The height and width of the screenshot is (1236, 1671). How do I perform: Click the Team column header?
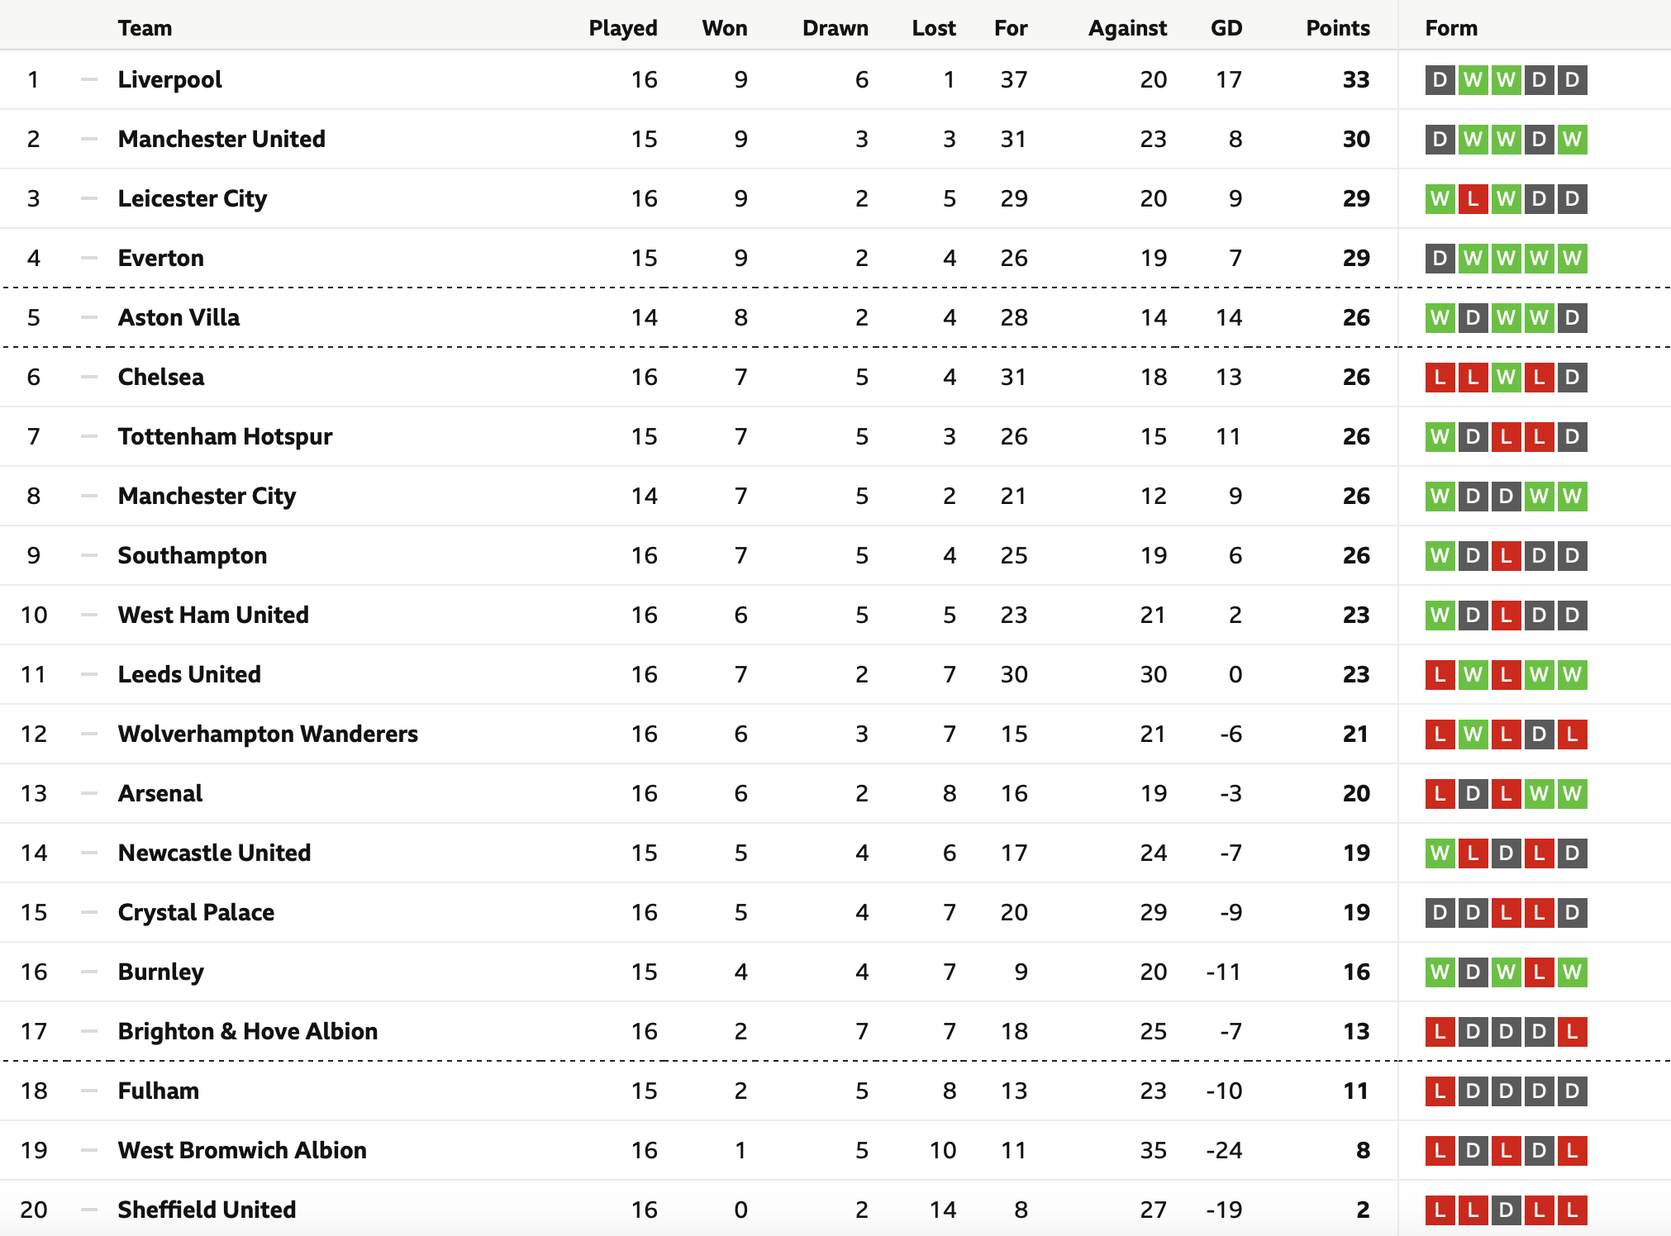click(145, 28)
